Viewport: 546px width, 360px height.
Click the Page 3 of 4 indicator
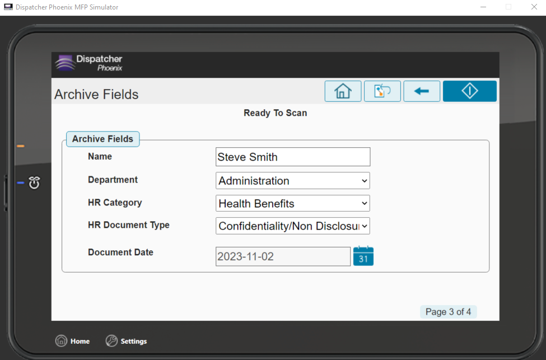tap(448, 312)
